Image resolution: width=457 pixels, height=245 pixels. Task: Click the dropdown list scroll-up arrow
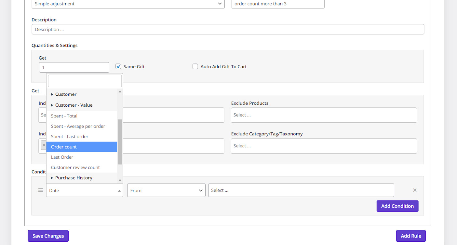tap(120, 92)
